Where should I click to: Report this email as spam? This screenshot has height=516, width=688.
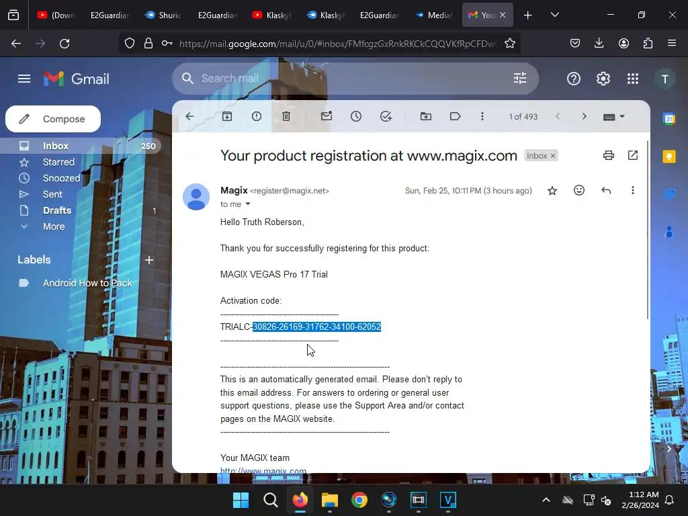[256, 116]
